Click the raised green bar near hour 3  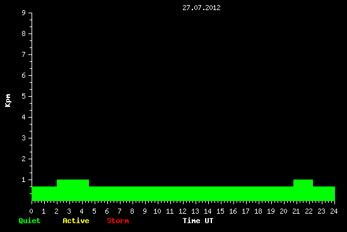[73, 190]
